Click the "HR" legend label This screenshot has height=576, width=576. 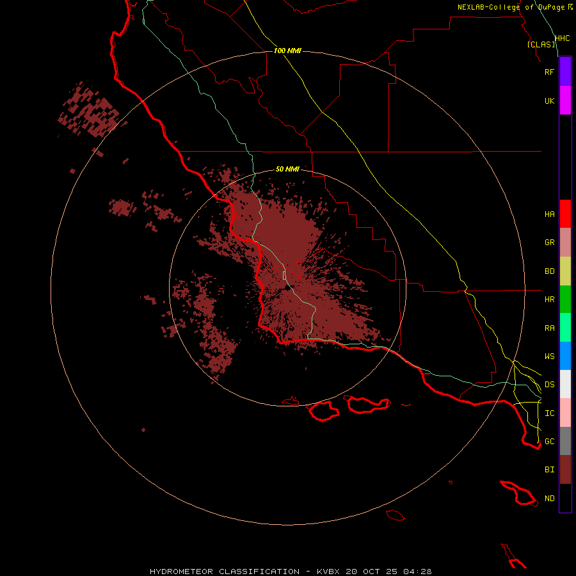point(549,300)
